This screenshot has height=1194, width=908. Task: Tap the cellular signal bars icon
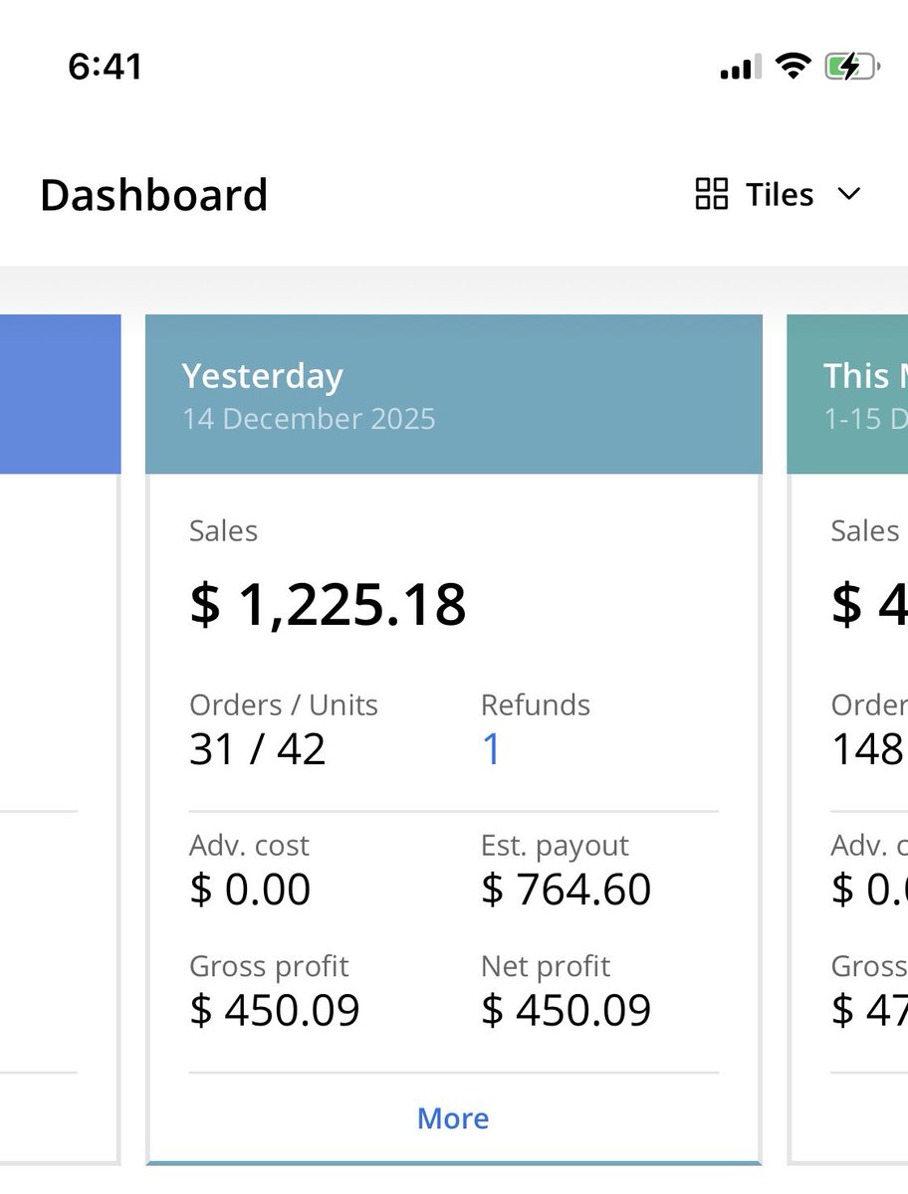point(741,68)
